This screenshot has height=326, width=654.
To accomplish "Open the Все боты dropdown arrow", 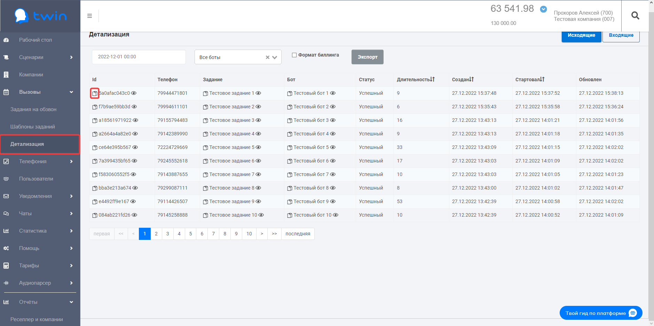I will click(x=275, y=57).
